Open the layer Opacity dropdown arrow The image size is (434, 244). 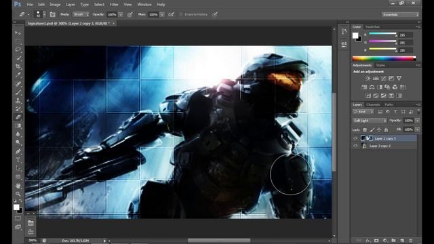tap(418, 121)
